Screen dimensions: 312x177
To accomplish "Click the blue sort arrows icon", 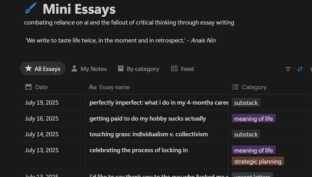I will [x=300, y=69].
